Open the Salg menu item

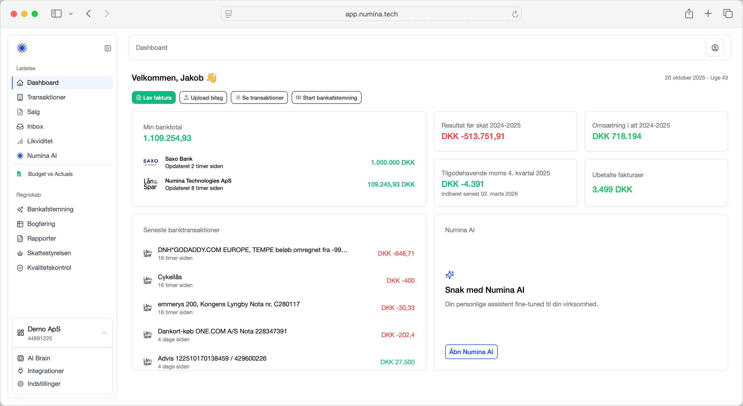tap(33, 112)
